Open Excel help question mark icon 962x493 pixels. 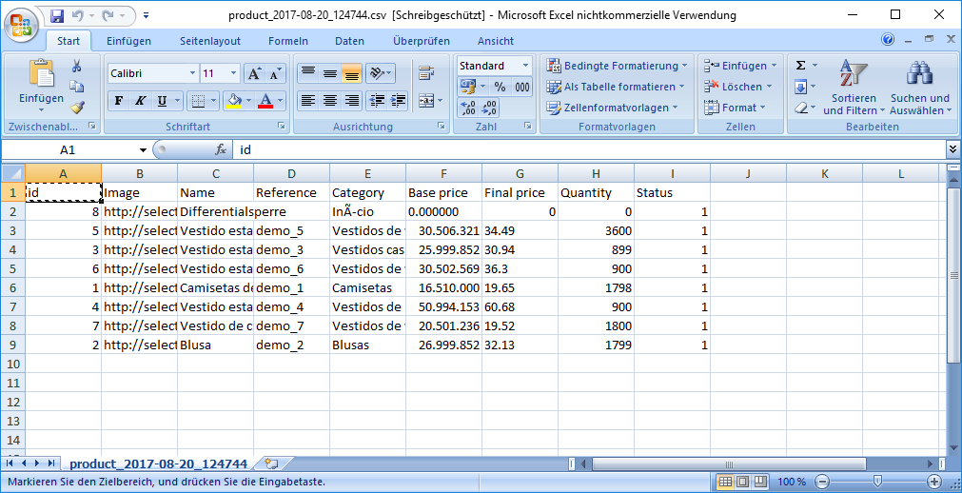click(x=888, y=40)
